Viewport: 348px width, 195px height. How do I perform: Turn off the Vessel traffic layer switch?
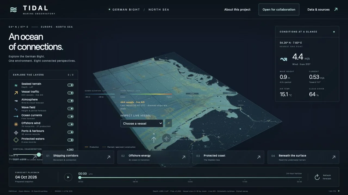[x=70, y=93]
